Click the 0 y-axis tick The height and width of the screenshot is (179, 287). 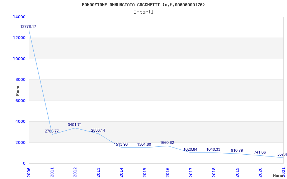coord(24,164)
